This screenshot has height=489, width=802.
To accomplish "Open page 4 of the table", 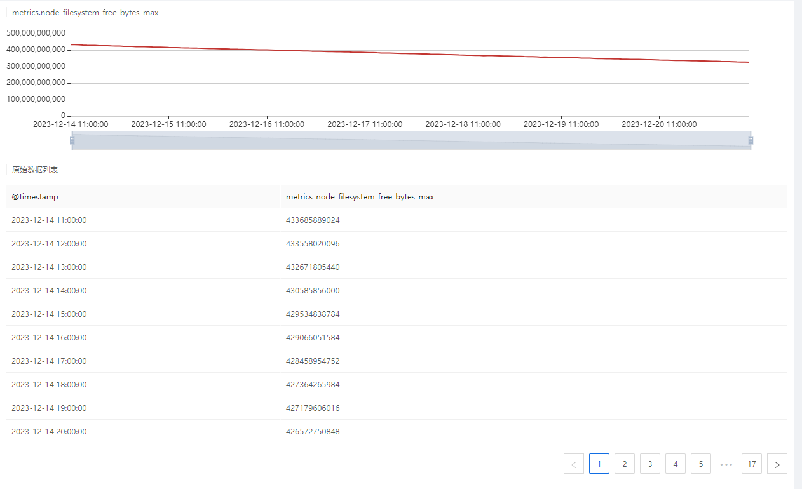I will click(675, 464).
